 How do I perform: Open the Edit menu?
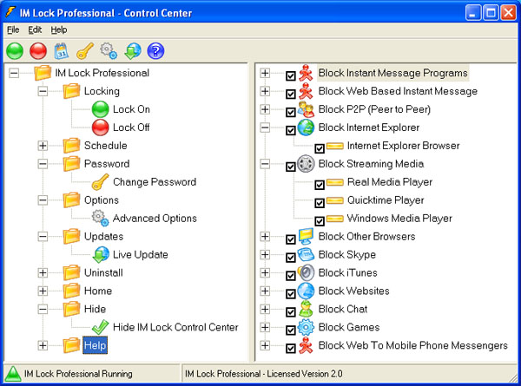coord(35,29)
